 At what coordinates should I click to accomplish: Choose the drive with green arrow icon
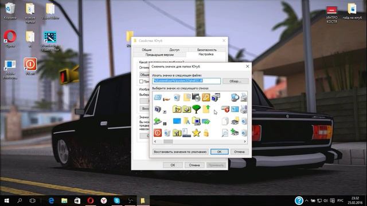(x=158, y=121)
